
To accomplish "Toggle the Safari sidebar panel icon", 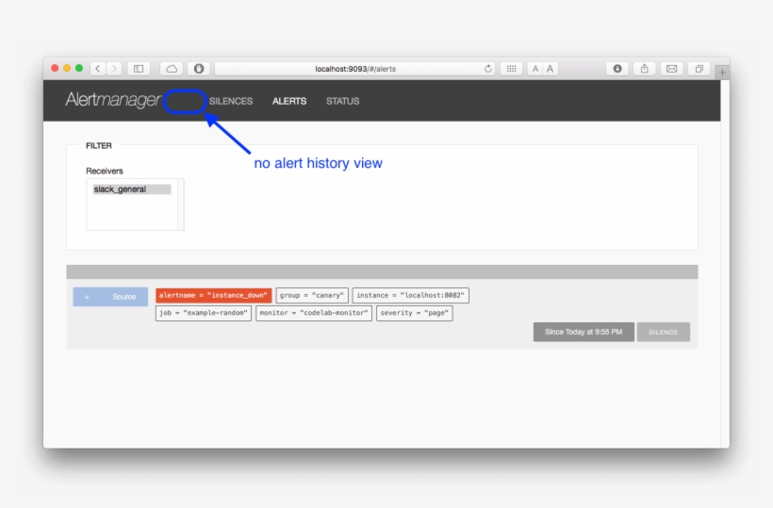I will coord(139,69).
